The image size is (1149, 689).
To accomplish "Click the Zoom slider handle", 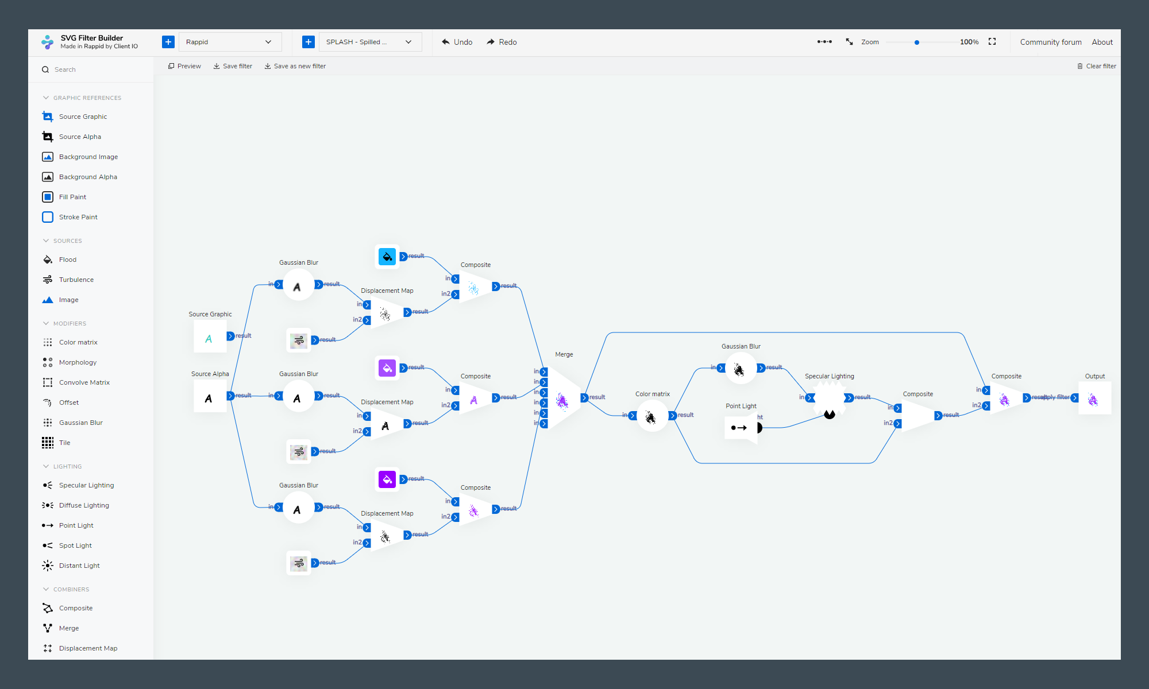I will click(x=917, y=42).
